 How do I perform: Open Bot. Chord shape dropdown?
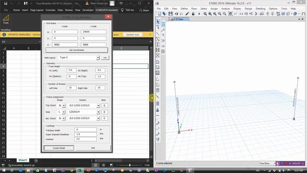pyautogui.click(x=64, y=119)
